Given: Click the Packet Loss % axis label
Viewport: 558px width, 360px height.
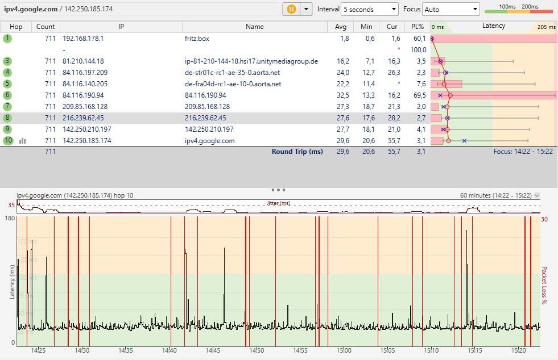Looking at the screenshot, I should (544, 286).
